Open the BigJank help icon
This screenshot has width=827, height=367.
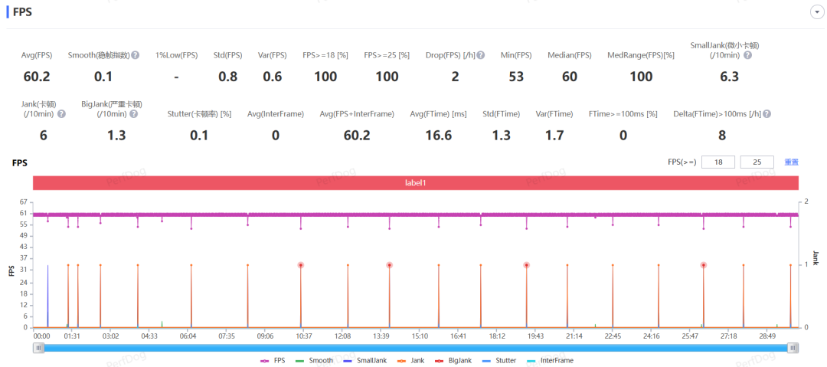133,113
